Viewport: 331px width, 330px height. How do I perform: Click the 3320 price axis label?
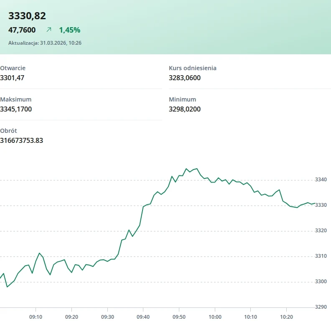pos(321,231)
